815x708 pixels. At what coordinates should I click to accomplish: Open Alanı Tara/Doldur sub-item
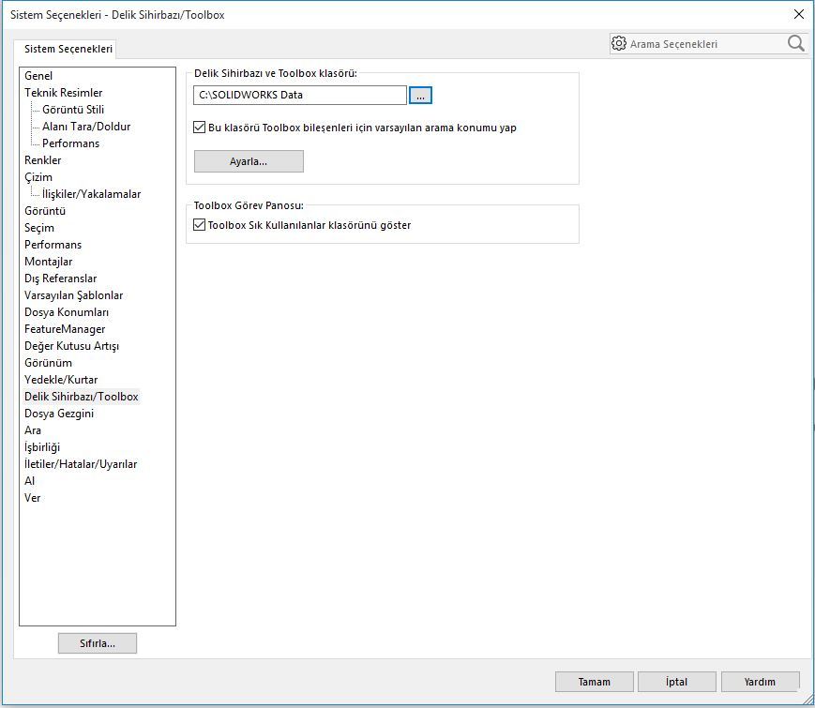pyautogui.click(x=86, y=127)
